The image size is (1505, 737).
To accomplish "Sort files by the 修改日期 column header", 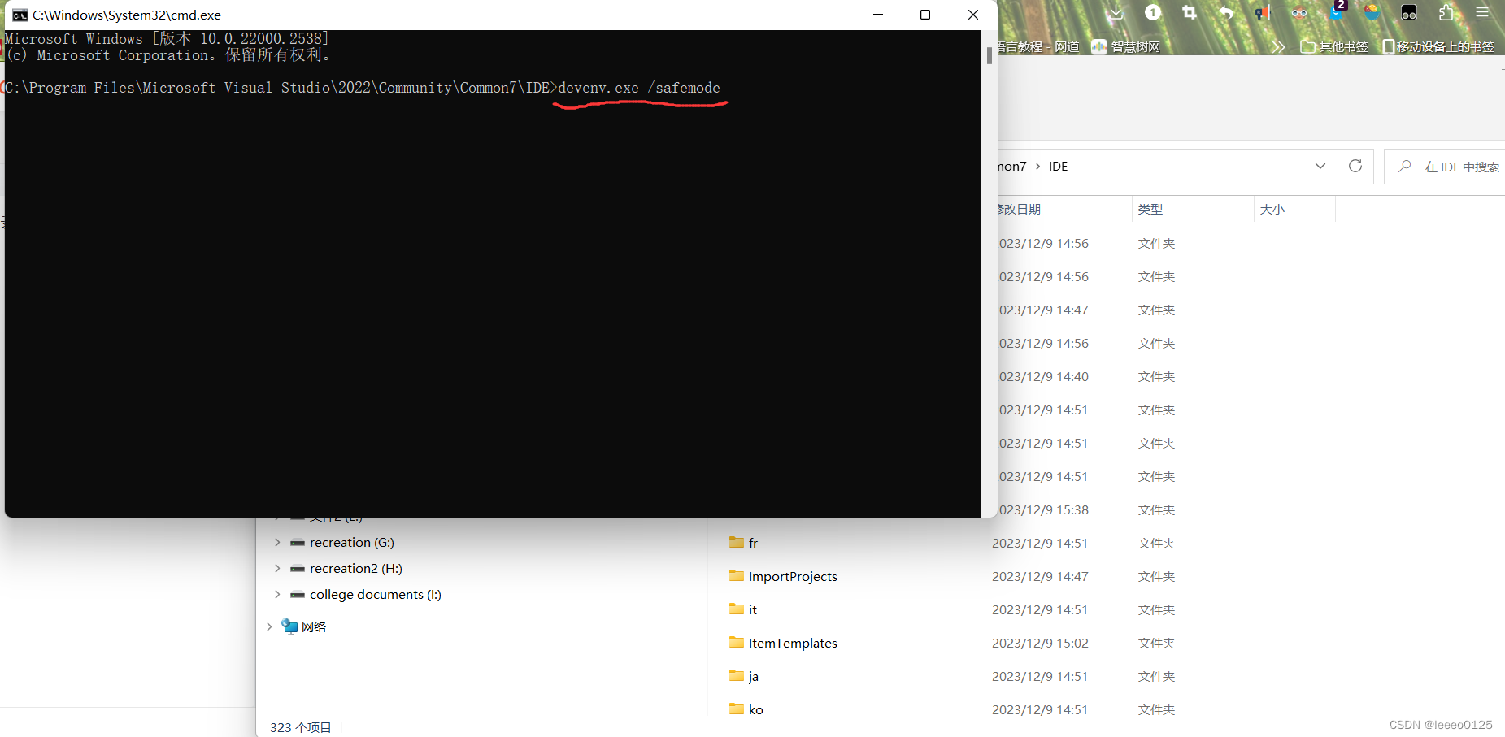I will click(1019, 209).
